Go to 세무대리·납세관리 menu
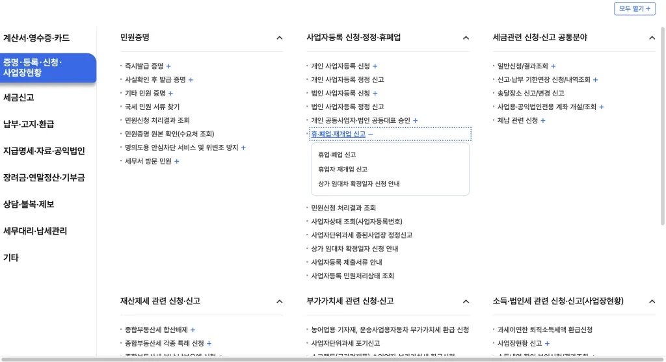666x362 pixels. 35,231
